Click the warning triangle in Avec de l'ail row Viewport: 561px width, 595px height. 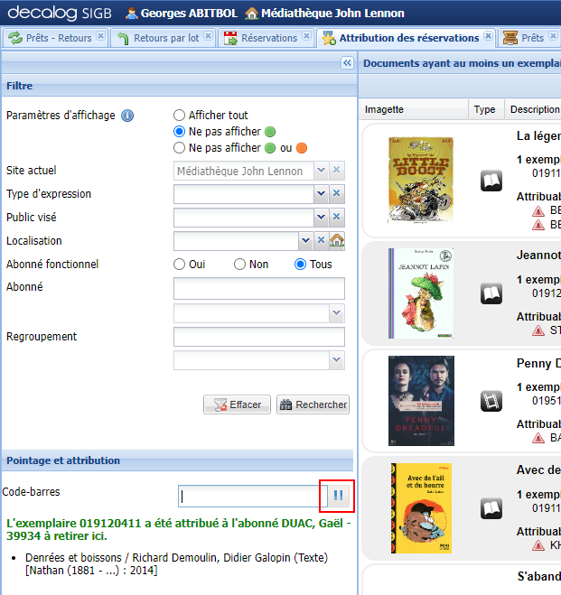[538, 545]
